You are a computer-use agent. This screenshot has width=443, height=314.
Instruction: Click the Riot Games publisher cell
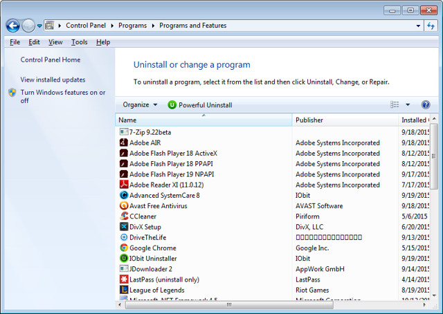[x=312, y=290]
